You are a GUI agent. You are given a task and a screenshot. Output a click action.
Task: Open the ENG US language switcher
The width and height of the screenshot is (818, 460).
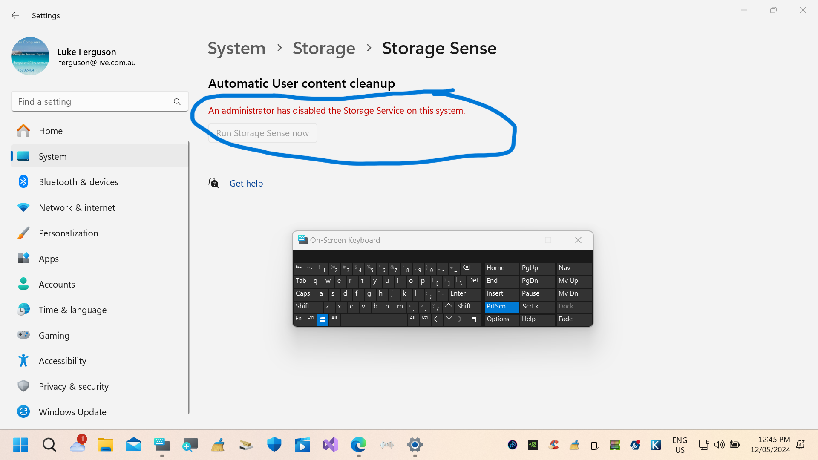point(679,445)
